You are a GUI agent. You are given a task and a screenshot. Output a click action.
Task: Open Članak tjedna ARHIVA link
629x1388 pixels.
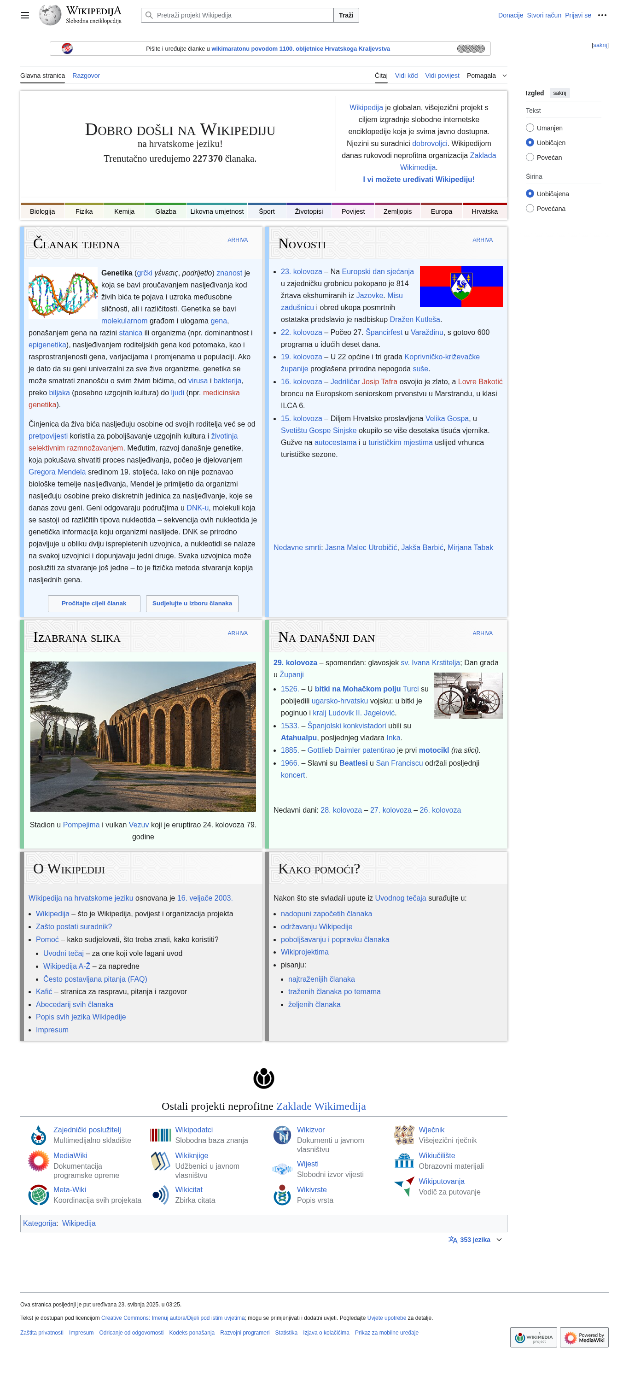click(238, 240)
